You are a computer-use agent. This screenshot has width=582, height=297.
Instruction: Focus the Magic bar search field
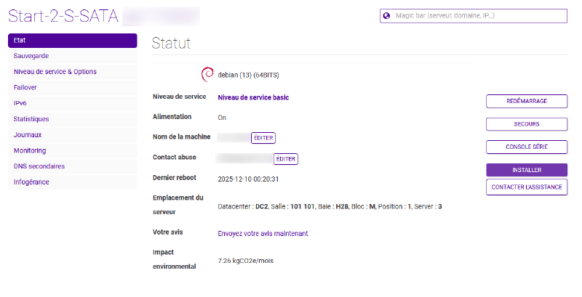[x=474, y=16]
